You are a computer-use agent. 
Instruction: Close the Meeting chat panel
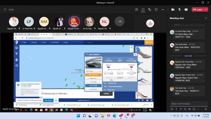pyautogui.click(x=206, y=18)
